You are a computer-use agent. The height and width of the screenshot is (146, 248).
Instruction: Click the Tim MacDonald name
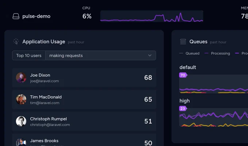(46, 97)
